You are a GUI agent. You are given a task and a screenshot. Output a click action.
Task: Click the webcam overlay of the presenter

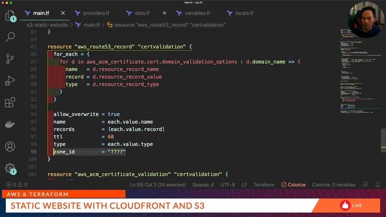(366, 20)
